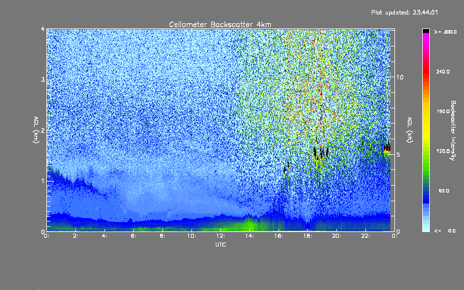
Task: Click the '180.0' colorbar label
Action: coord(443,111)
